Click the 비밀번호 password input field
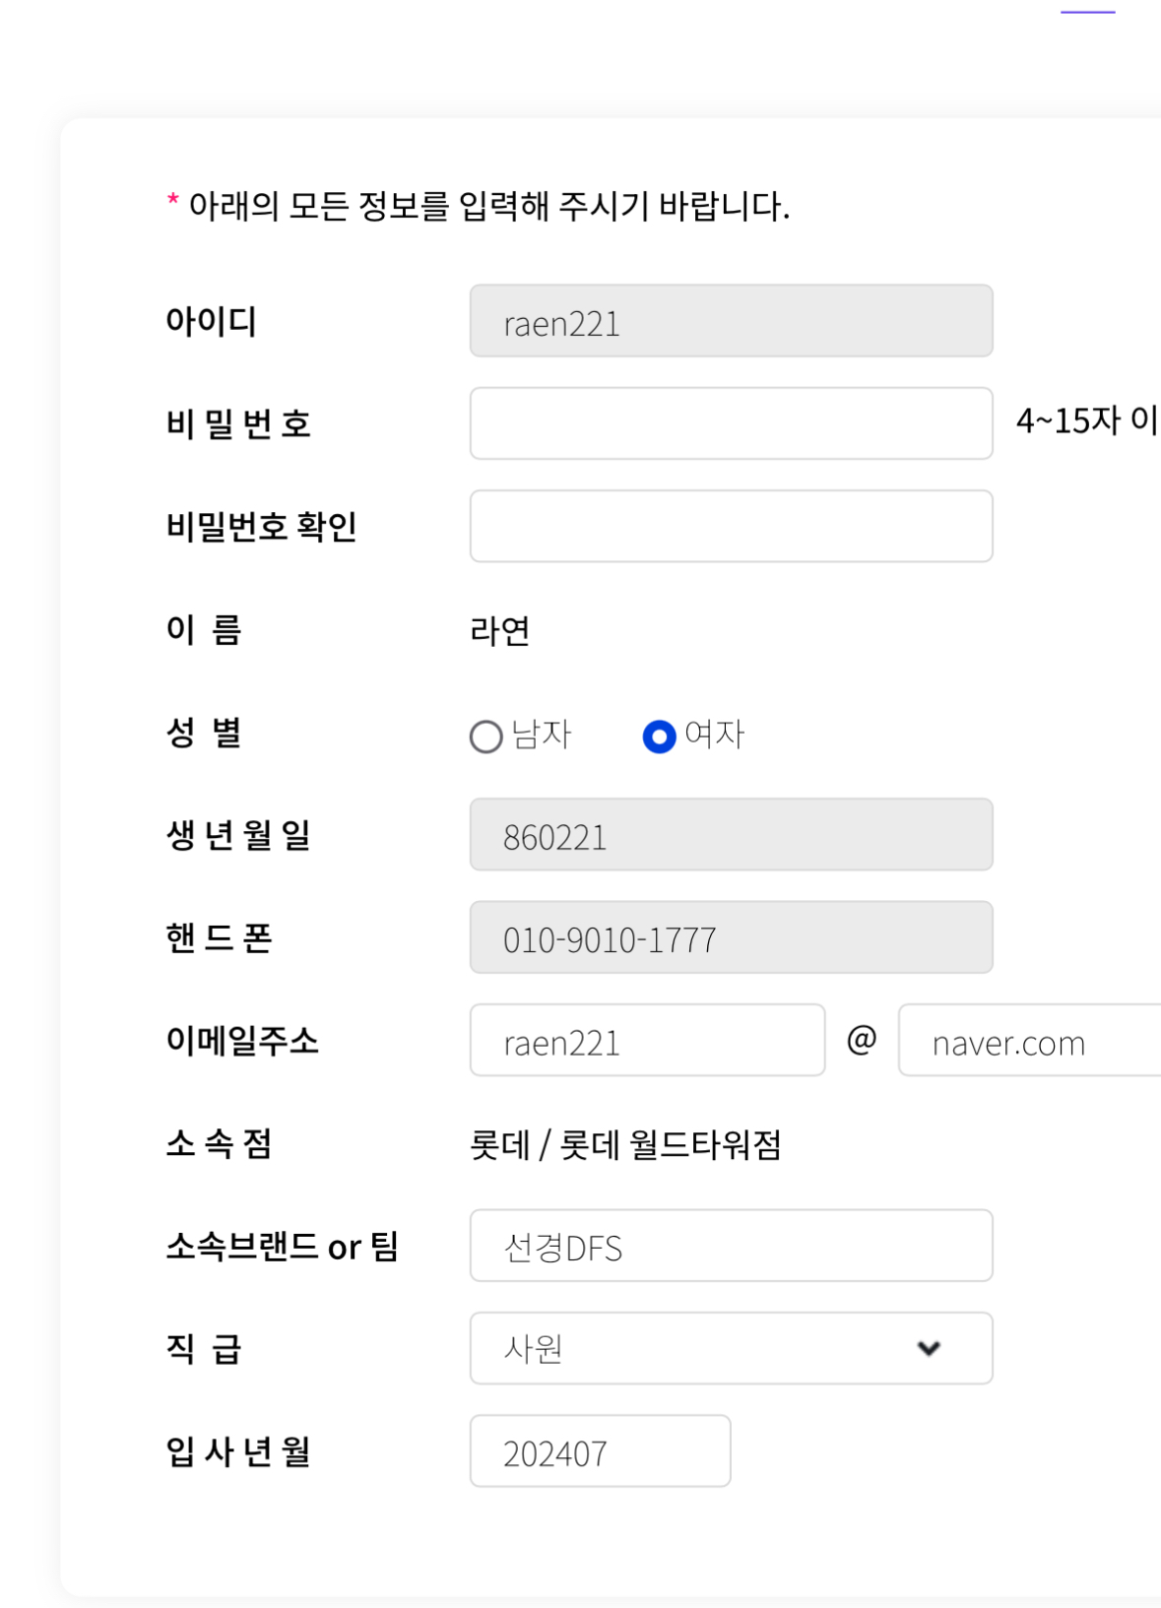 tap(731, 423)
